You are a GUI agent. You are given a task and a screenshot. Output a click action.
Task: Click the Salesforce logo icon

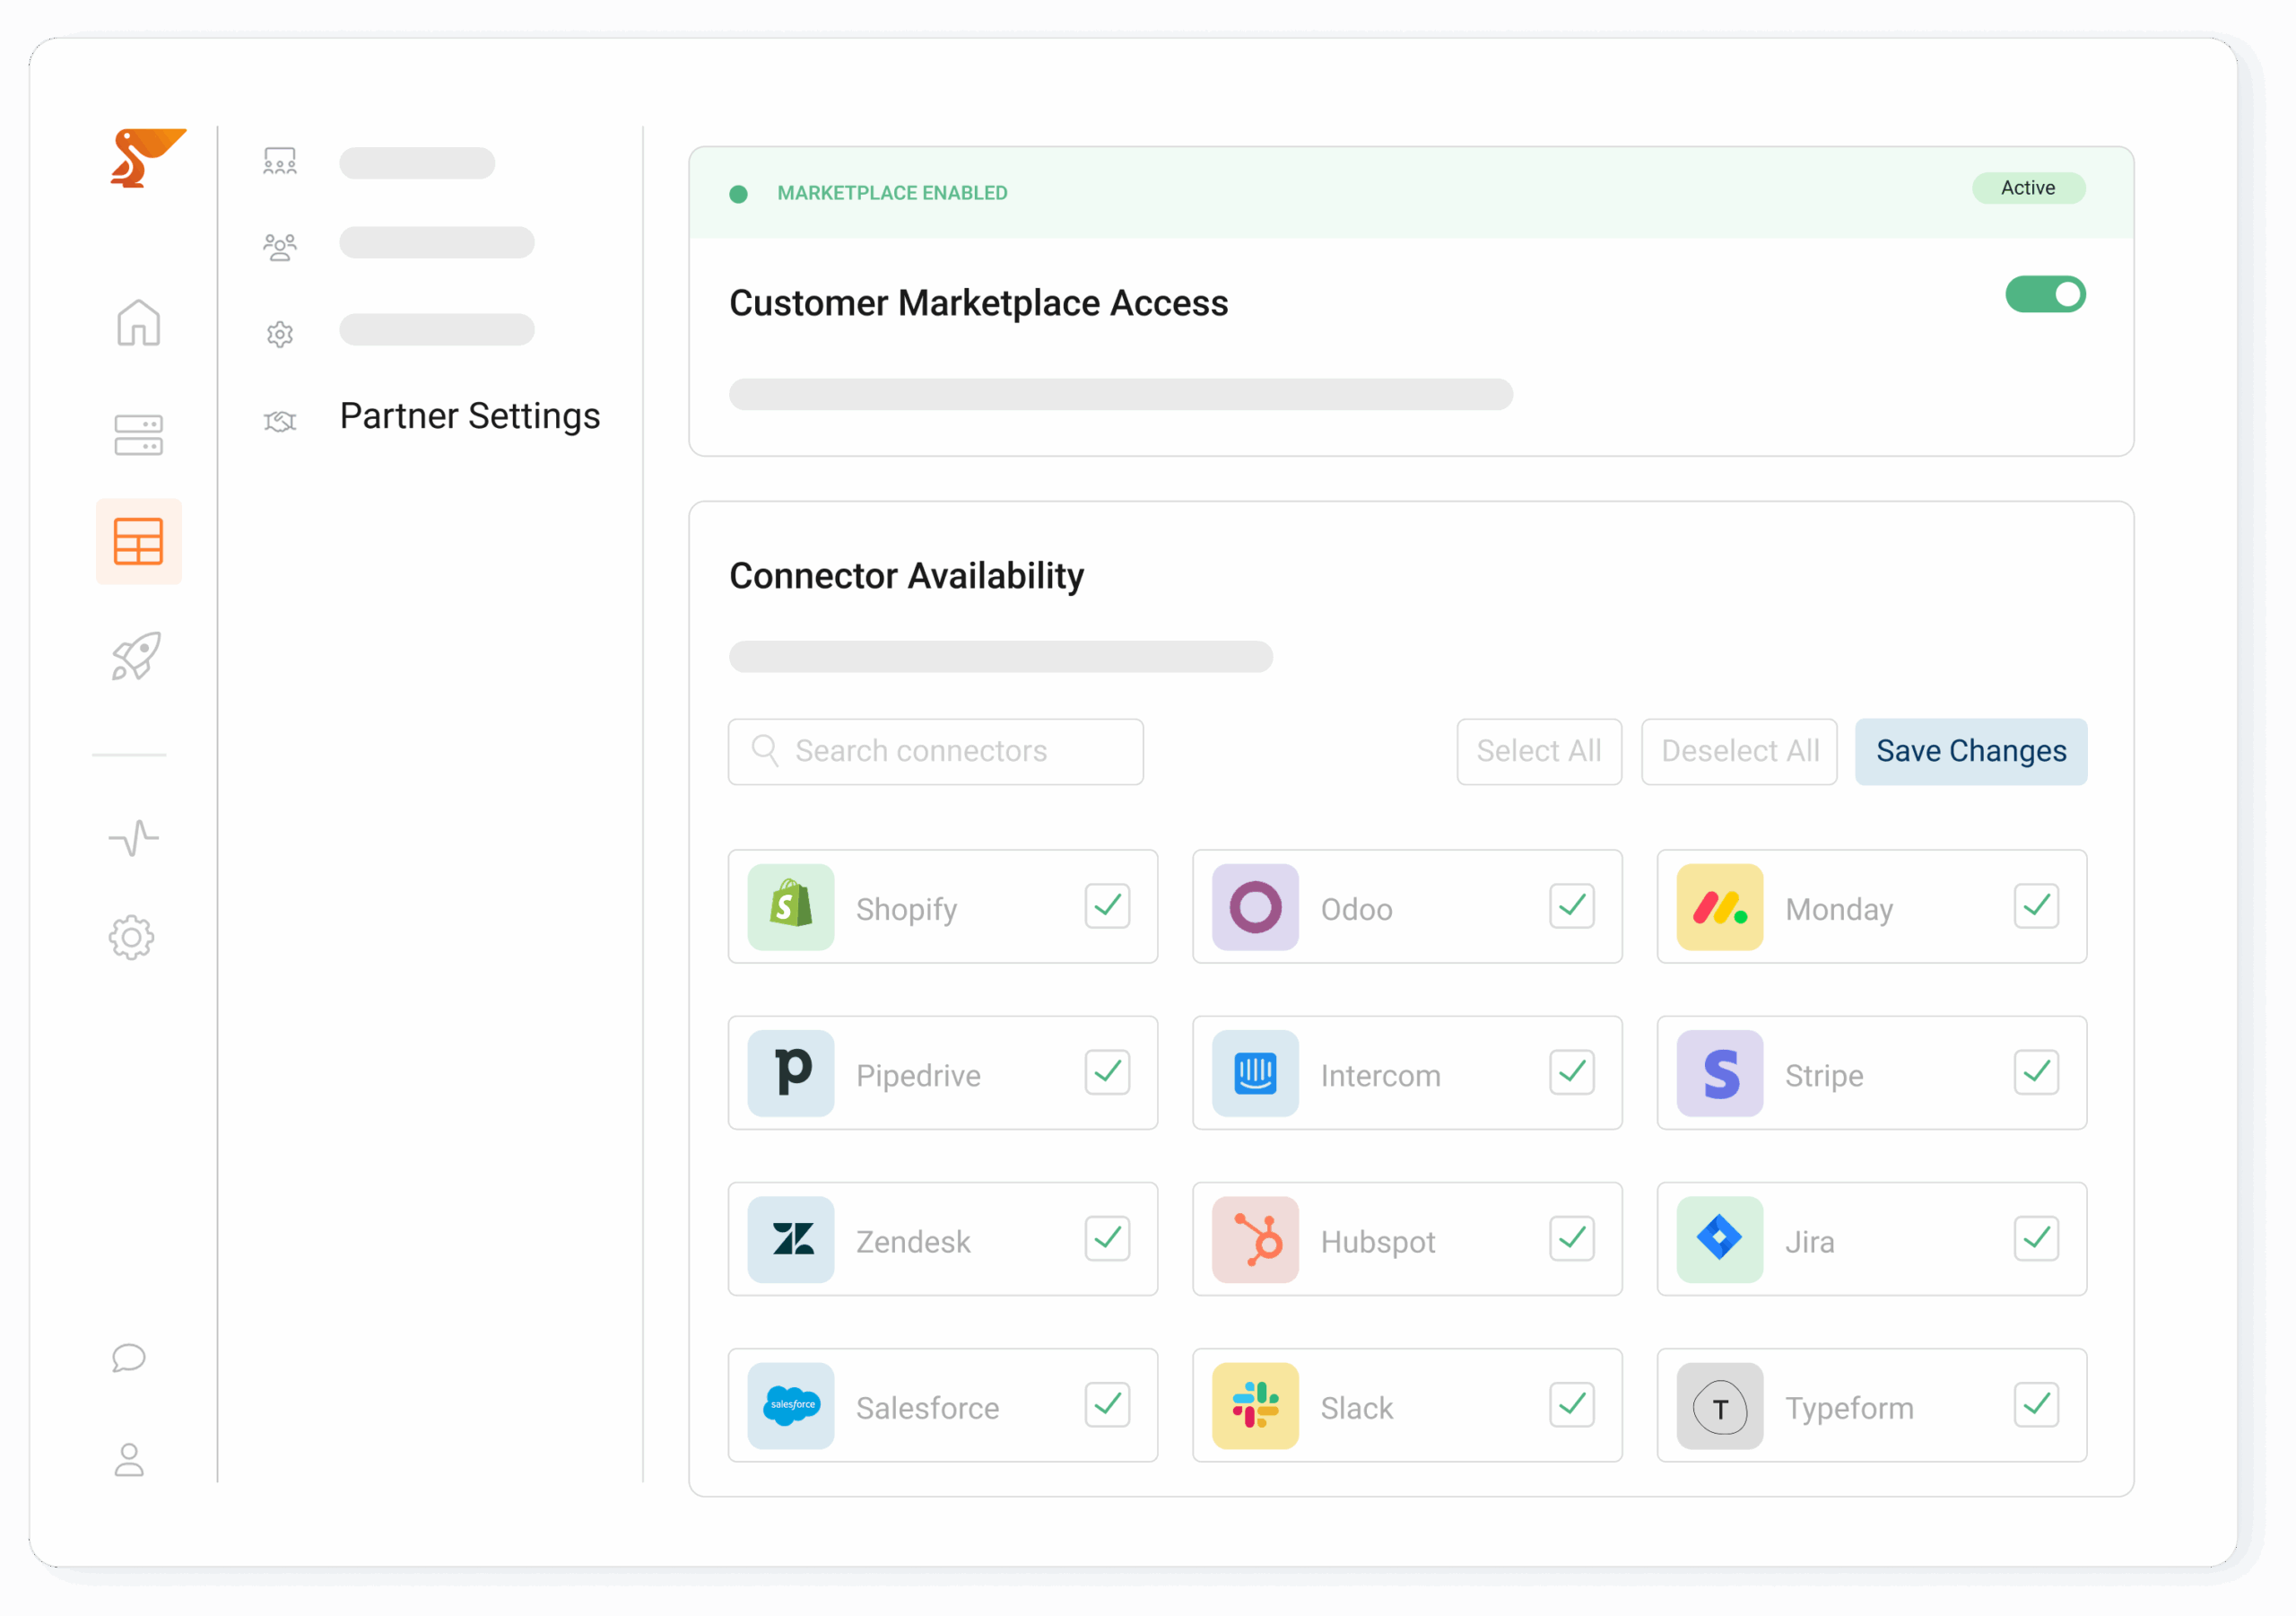click(x=791, y=1405)
